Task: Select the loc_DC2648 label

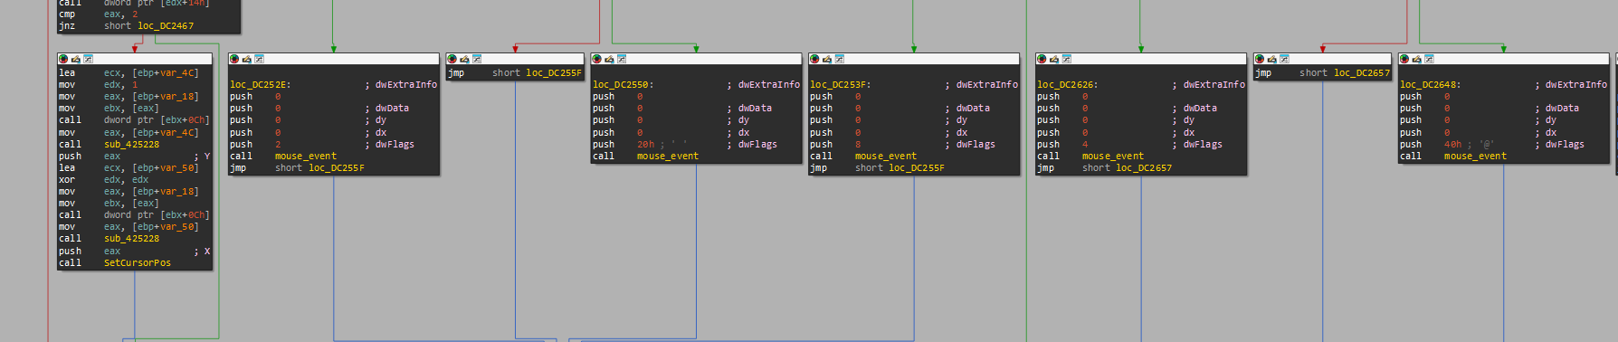Action: coord(1430,85)
